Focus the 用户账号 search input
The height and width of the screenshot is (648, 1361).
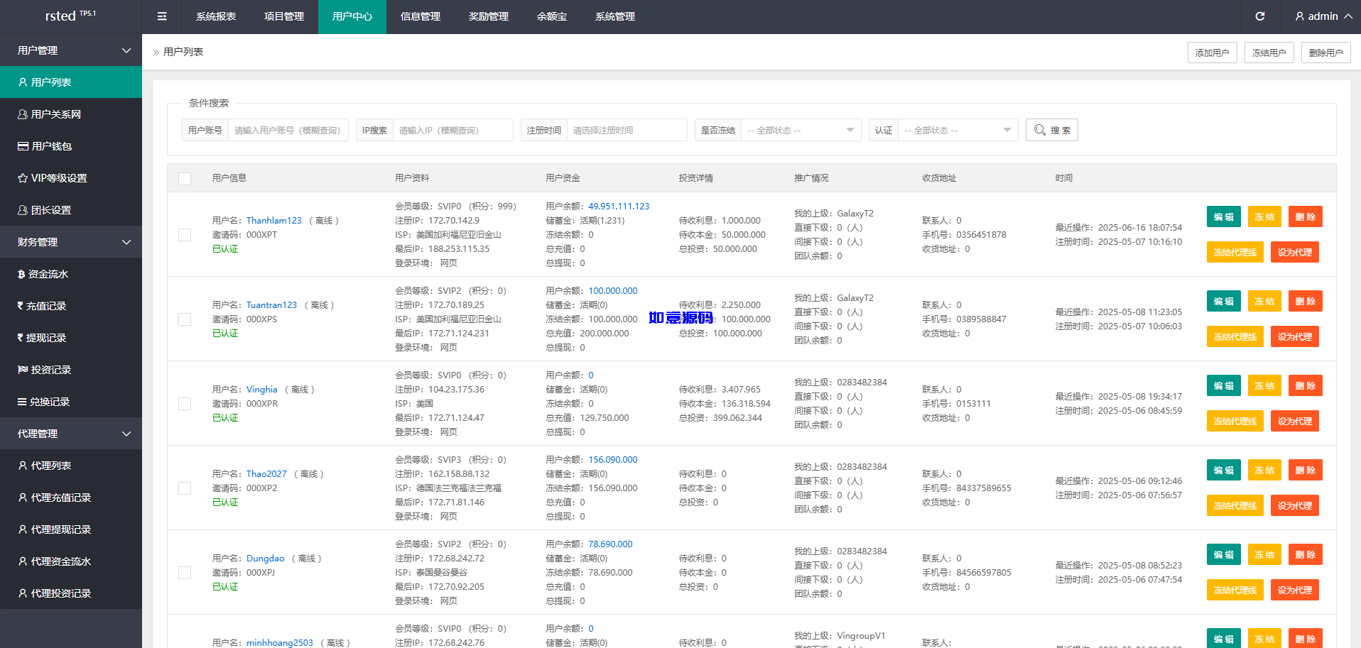[288, 130]
